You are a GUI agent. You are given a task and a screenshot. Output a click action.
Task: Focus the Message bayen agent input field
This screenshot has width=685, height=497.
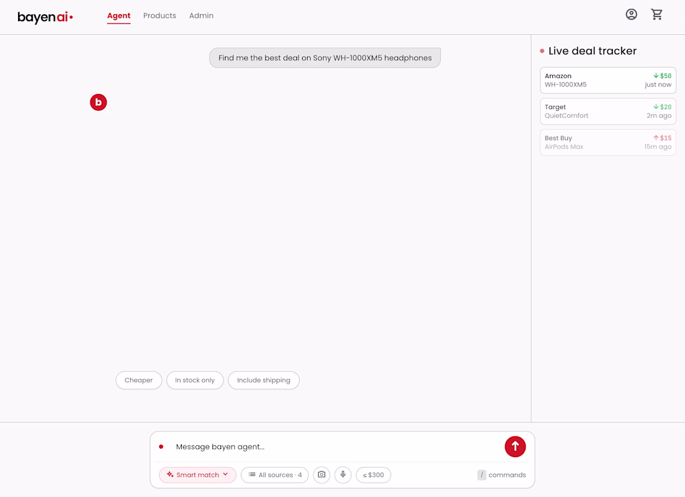[x=336, y=447]
